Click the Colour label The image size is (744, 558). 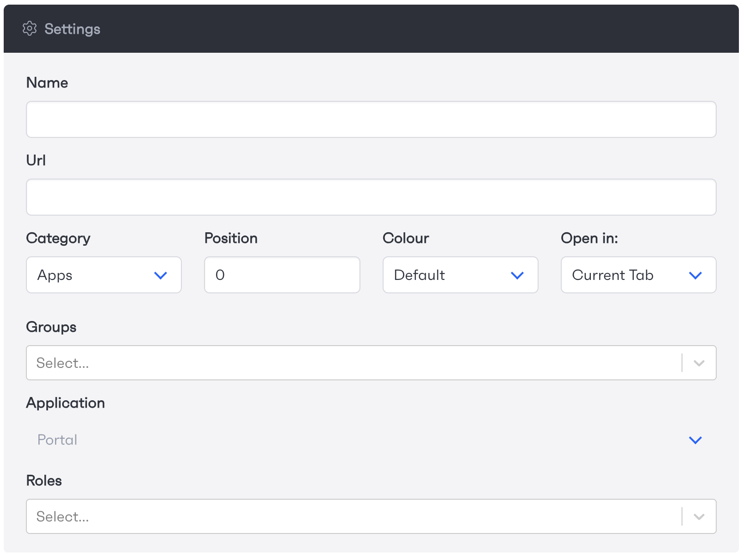point(406,238)
